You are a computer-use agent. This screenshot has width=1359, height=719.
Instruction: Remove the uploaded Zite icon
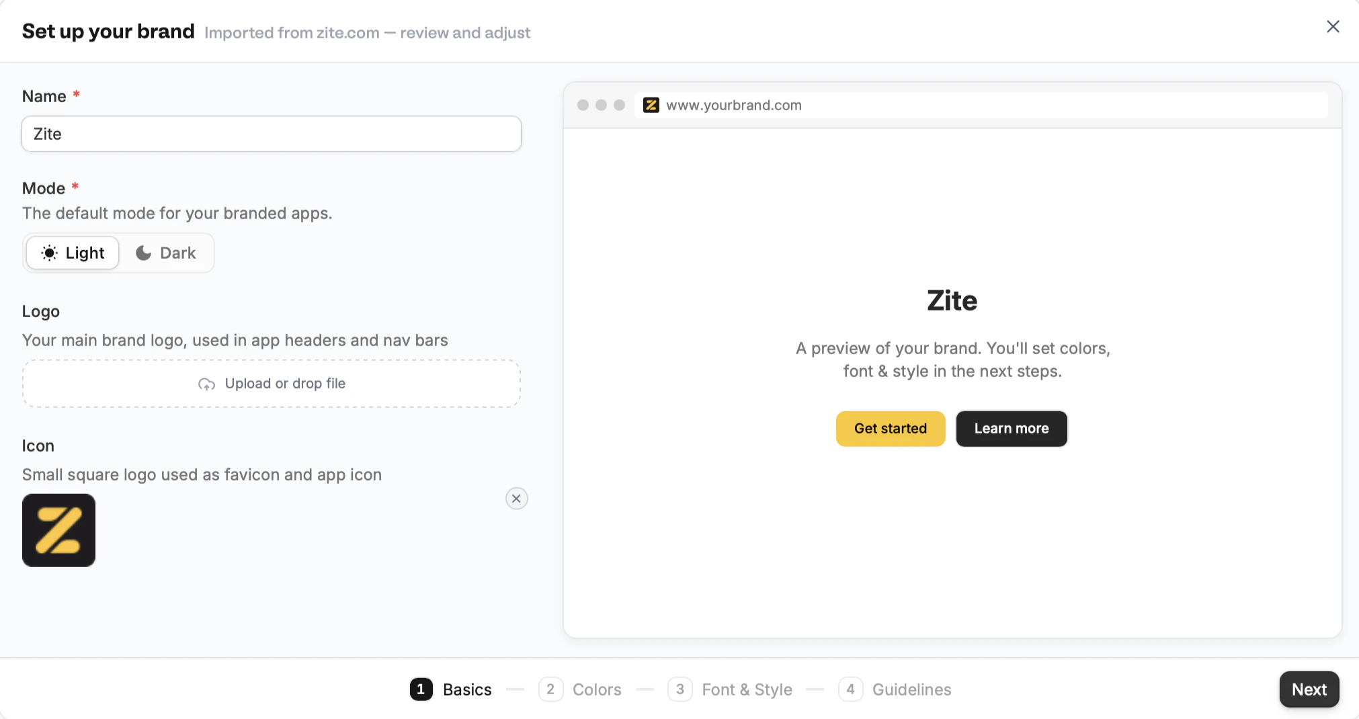(516, 499)
